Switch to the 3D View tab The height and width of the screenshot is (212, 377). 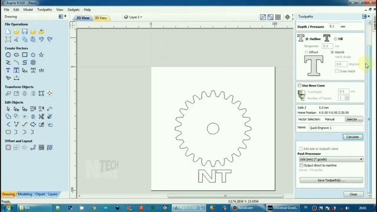point(101,18)
